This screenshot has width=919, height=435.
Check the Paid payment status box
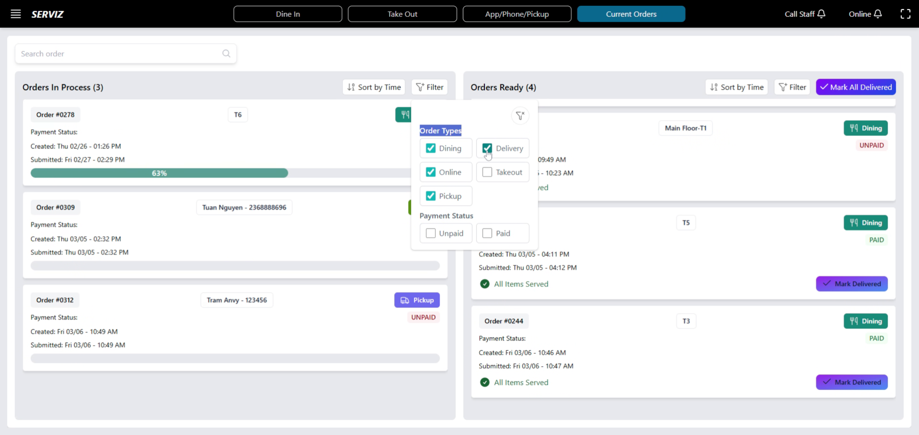(x=487, y=233)
